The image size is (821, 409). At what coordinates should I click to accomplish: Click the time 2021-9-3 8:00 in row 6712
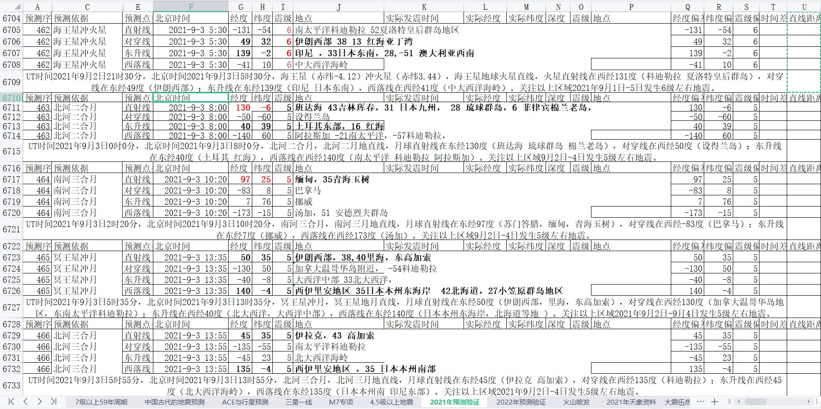coord(191,117)
